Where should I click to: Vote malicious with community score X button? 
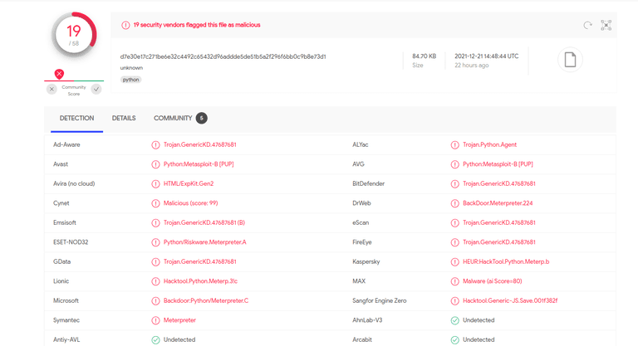(x=52, y=89)
